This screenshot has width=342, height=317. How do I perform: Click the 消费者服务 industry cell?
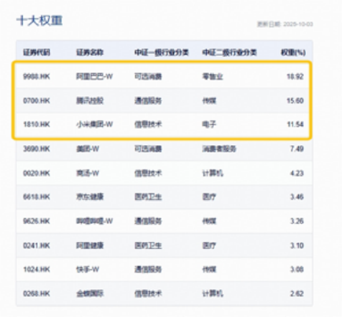click(220, 149)
